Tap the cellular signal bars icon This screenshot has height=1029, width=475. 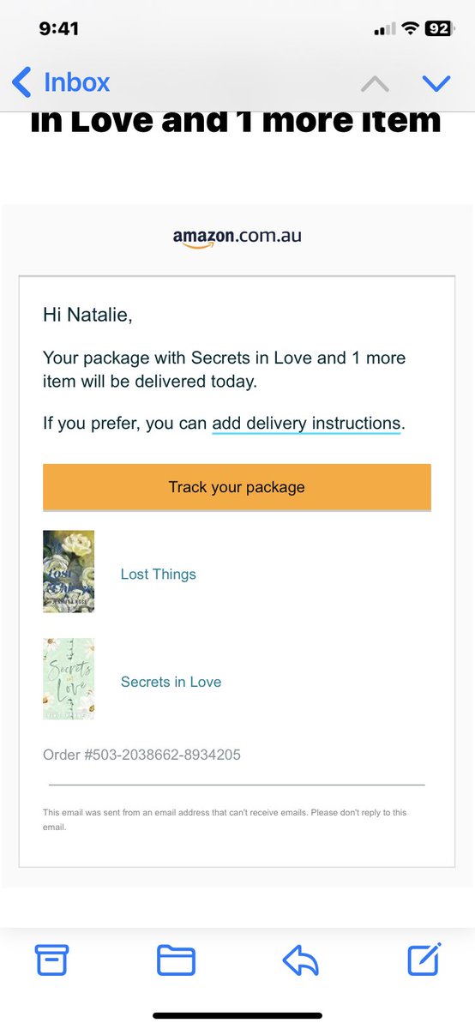click(x=384, y=29)
